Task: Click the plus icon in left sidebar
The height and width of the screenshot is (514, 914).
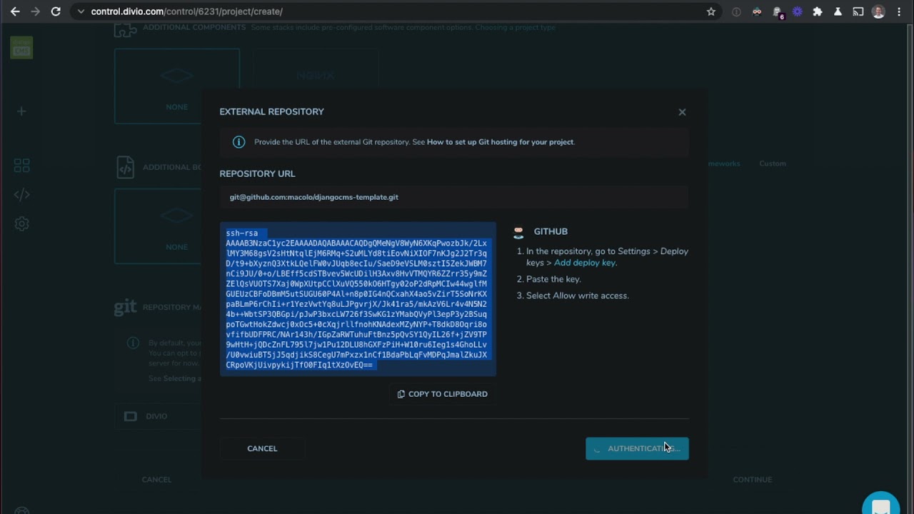Action: click(21, 111)
